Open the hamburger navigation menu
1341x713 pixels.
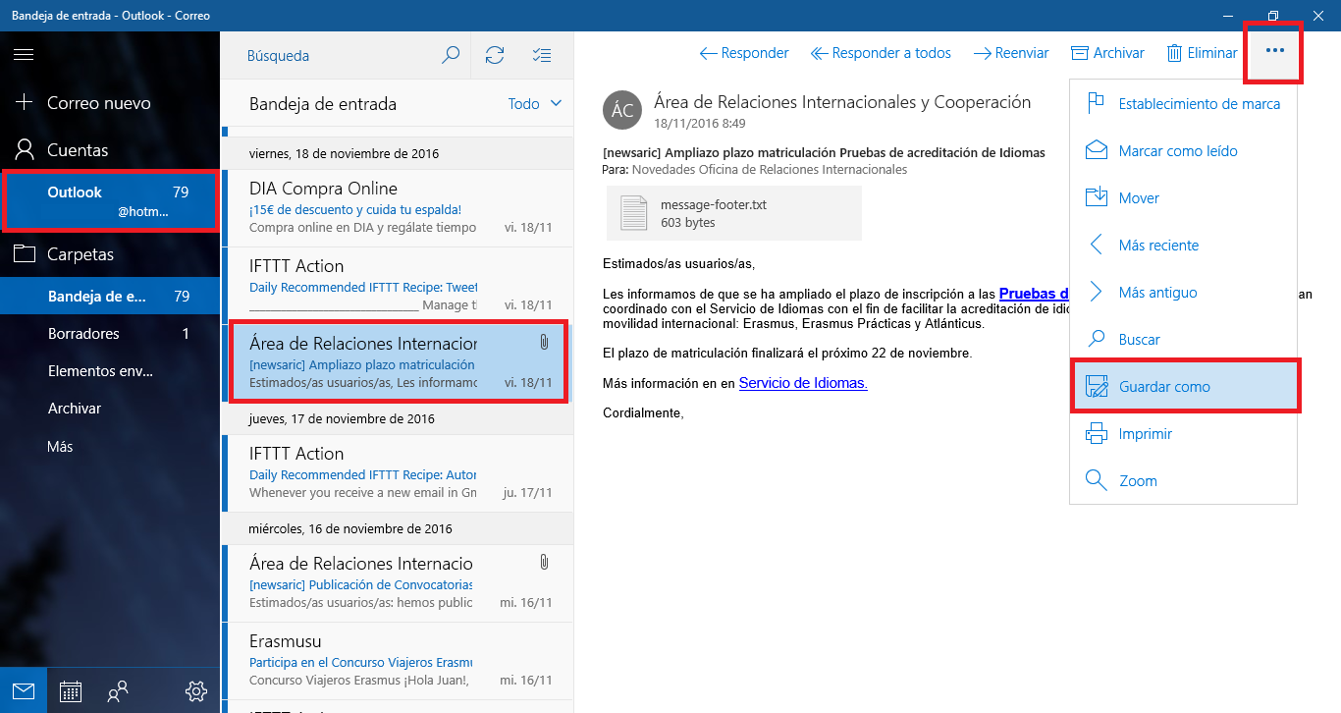point(24,55)
